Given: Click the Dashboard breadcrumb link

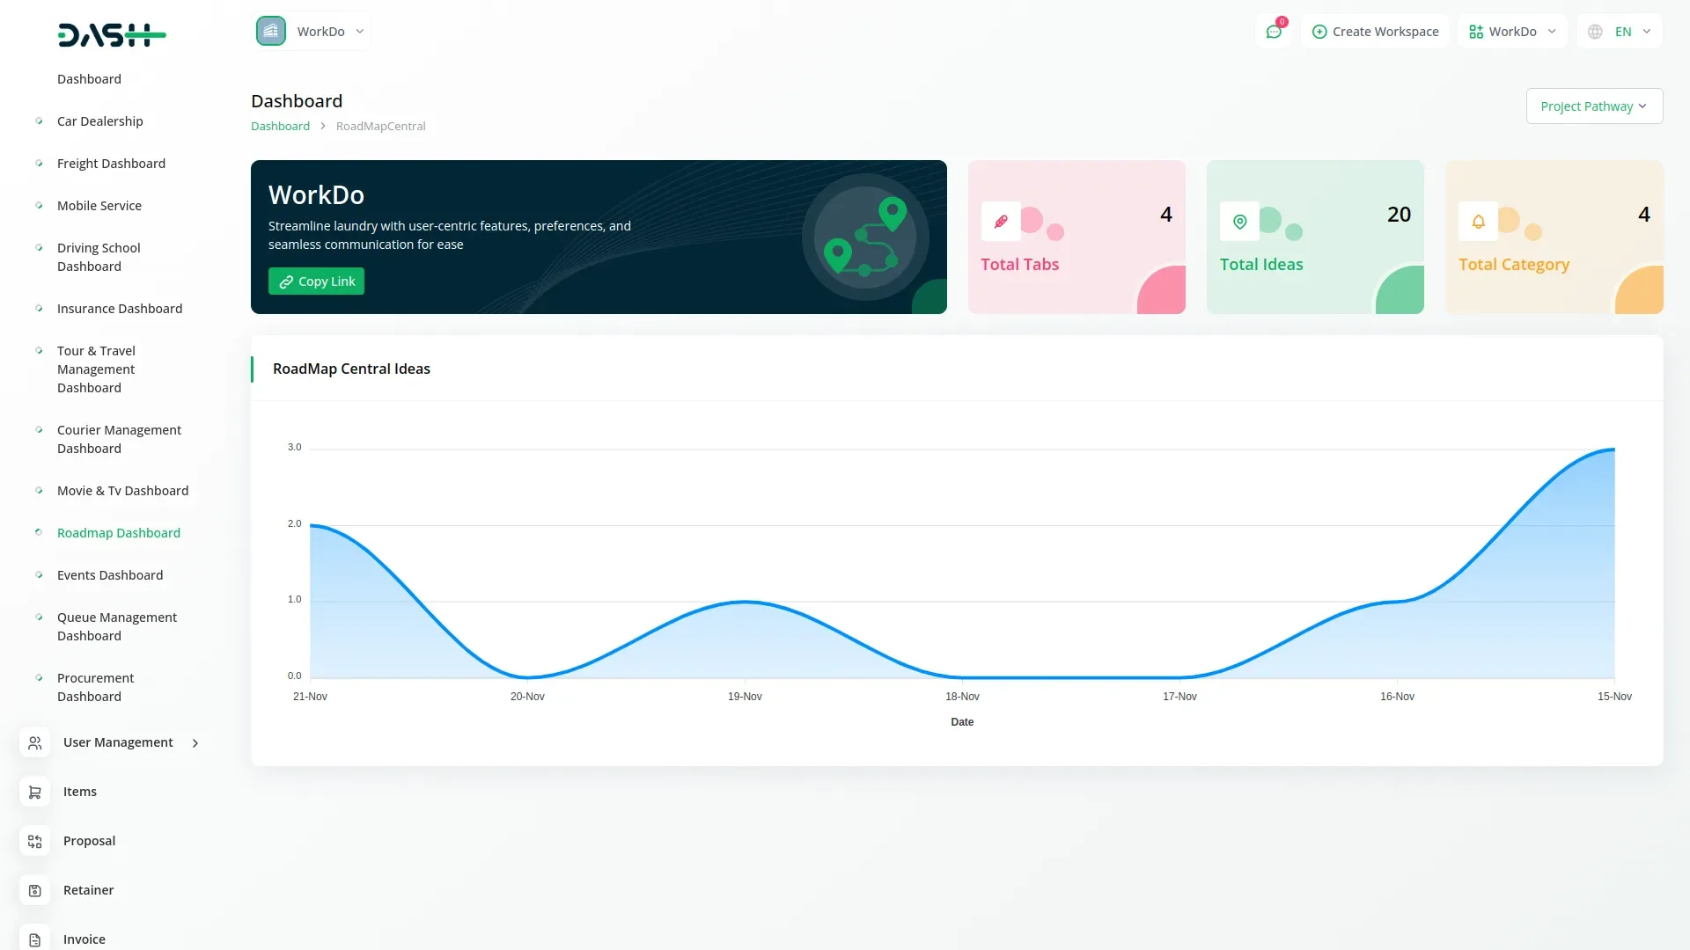Looking at the screenshot, I should [280, 126].
